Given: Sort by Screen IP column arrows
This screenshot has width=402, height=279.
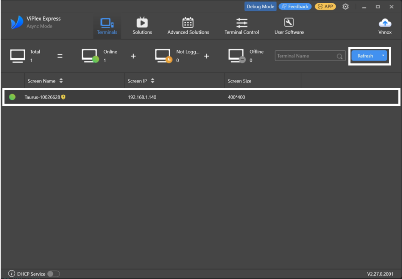Looking at the screenshot, I should [153, 81].
